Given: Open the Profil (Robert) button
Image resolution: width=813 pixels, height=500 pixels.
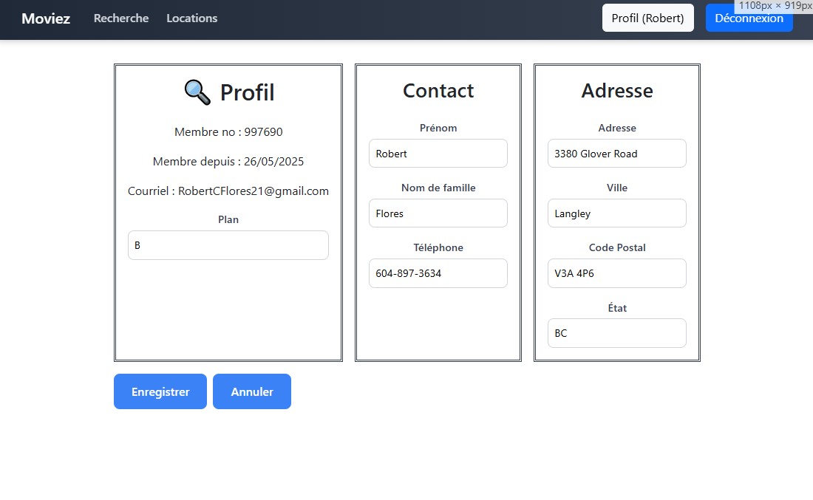Looking at the screenshot, I should pyautogui.click(x=647, y=18).
